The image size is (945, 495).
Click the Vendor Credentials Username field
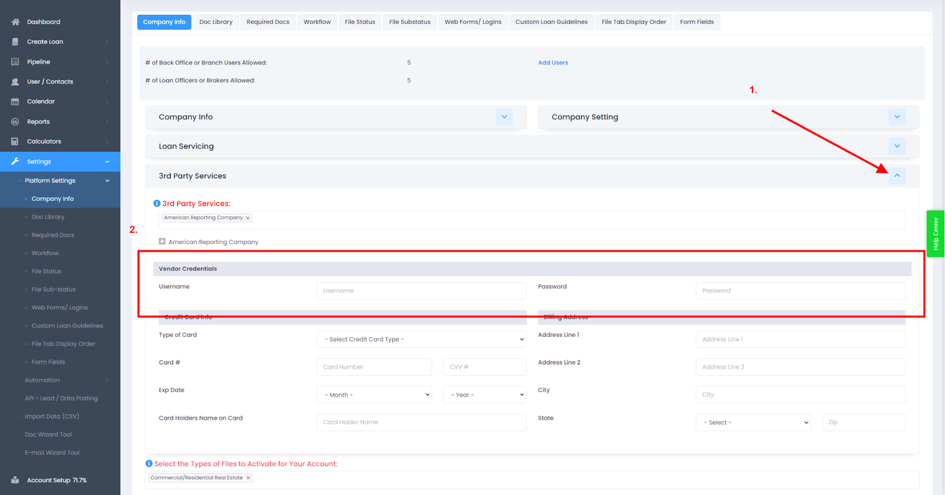click(x=422, y=291)
